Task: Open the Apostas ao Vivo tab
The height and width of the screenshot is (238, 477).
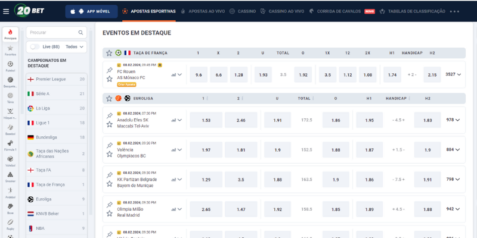Action: (x=203, y=11)
